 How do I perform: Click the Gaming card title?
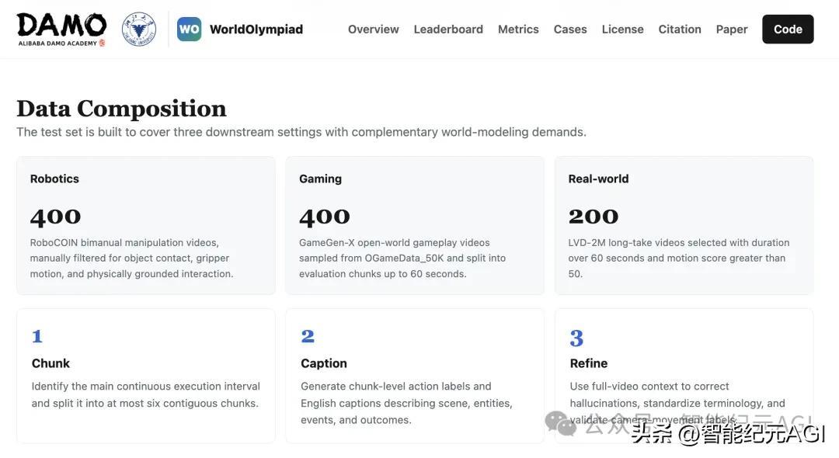pos(321,179)
